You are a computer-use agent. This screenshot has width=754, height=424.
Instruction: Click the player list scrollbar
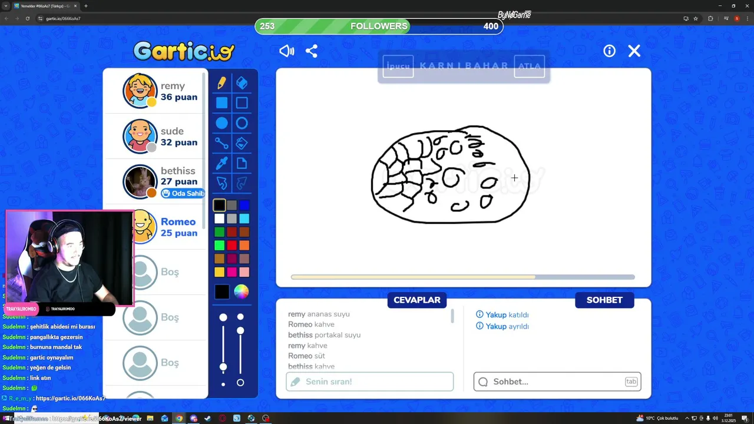point(205,150)
